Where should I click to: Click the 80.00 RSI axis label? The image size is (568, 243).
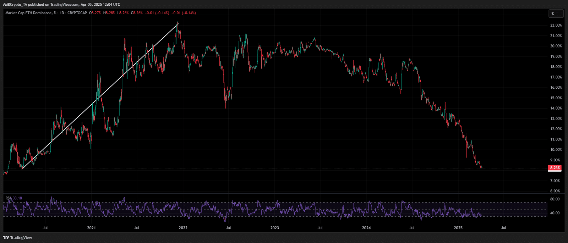[x=555, y=199]
